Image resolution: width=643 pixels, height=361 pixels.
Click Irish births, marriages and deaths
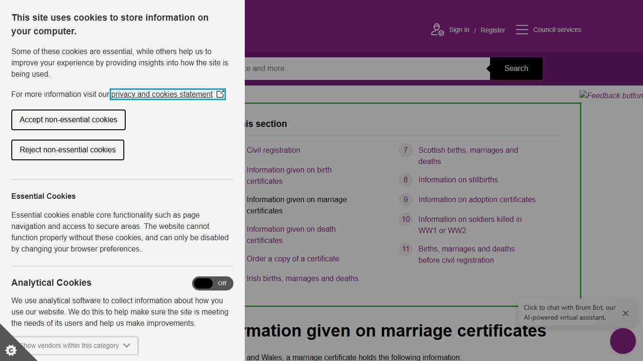302,278
